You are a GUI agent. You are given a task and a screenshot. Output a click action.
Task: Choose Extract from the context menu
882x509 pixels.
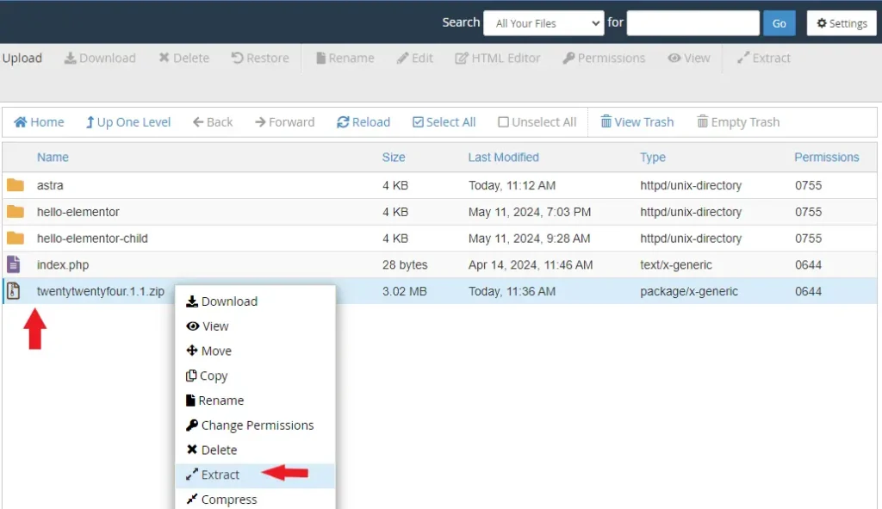pos(220,475)
